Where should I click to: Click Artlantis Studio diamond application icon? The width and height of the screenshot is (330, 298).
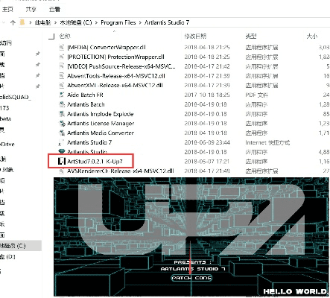[62, 151]
